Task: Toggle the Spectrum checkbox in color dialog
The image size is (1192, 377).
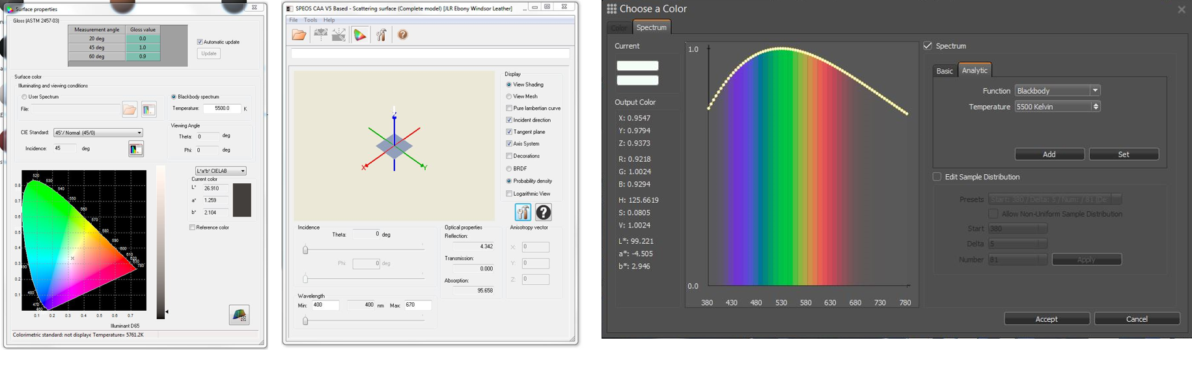Action: tap(928, 45)
